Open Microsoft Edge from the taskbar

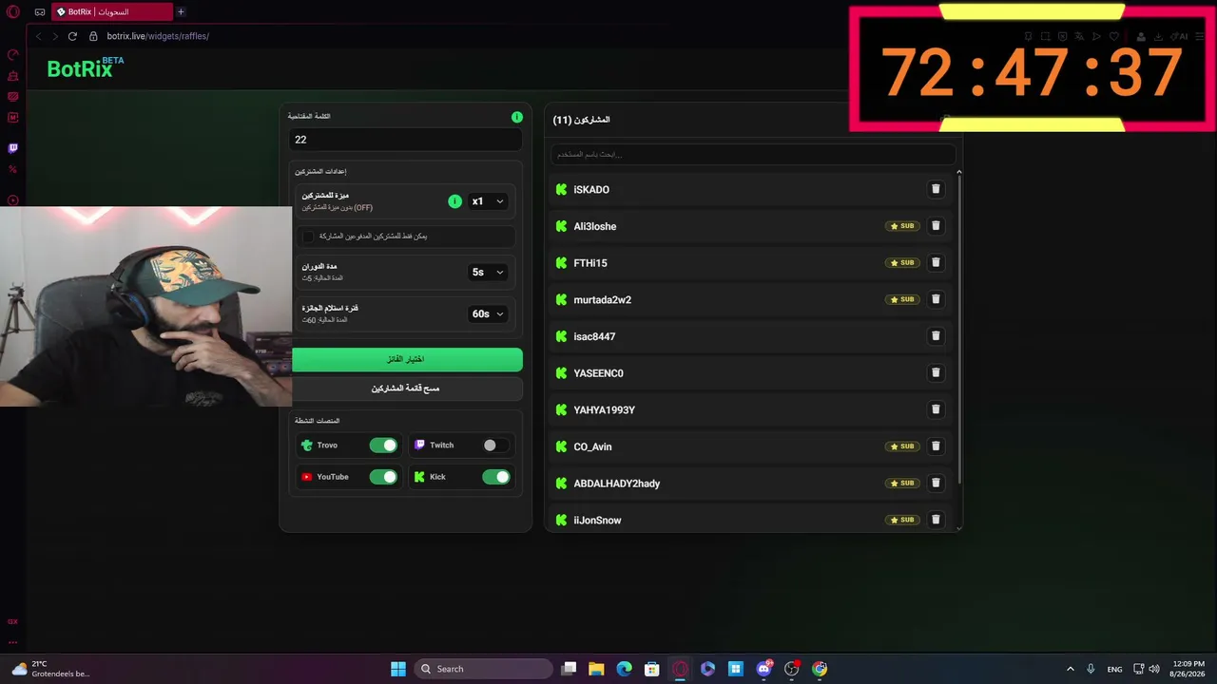click(624, 669)
